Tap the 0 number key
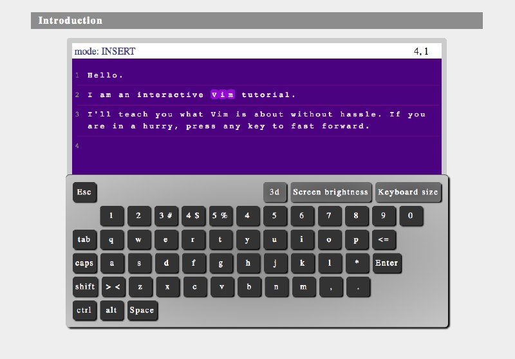The height and width of the screenshot is (359, 515). coord(411,216)
